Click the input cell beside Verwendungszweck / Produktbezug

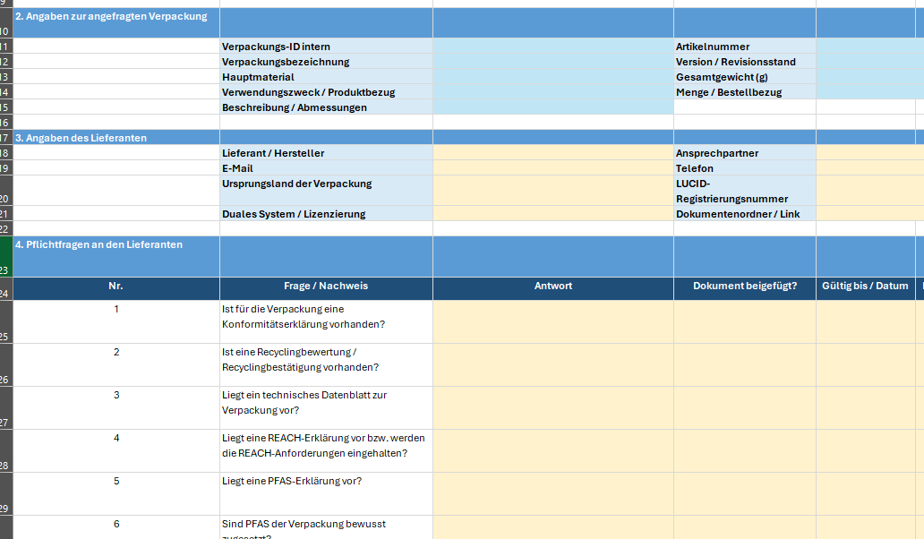pyautogui.click(x=553, y=92)
